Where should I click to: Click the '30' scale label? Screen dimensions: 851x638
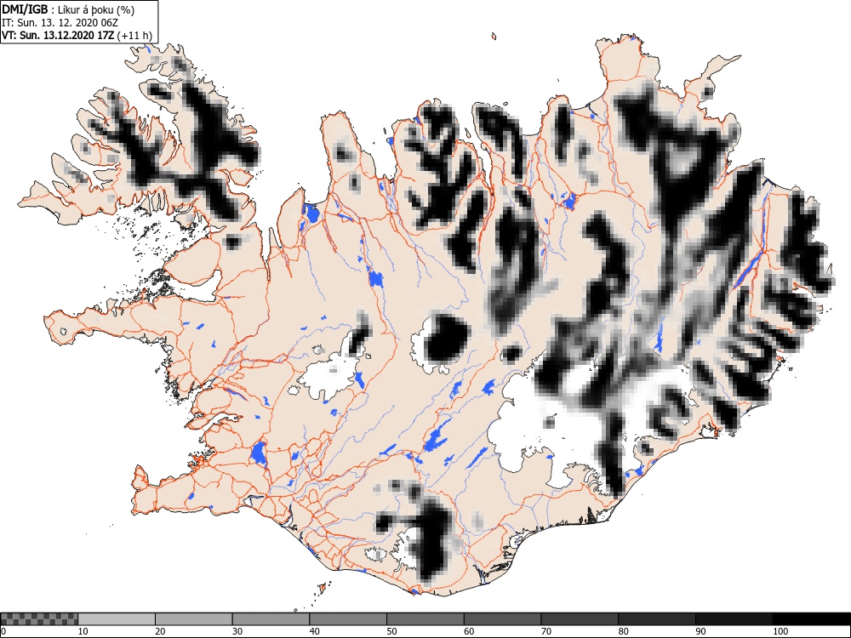click(x=237, y=631)
